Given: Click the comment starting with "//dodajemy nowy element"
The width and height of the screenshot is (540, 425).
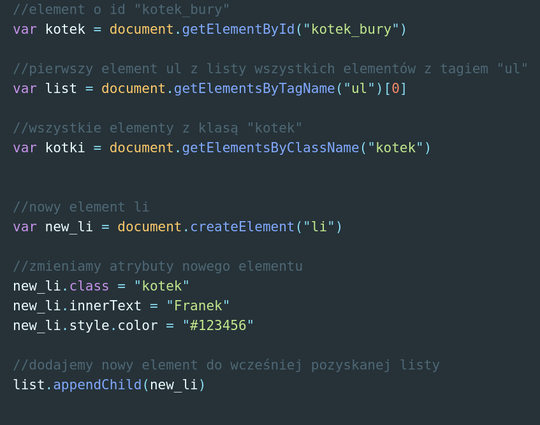Looking at the screenshot, I should click(x=226, y=365).
